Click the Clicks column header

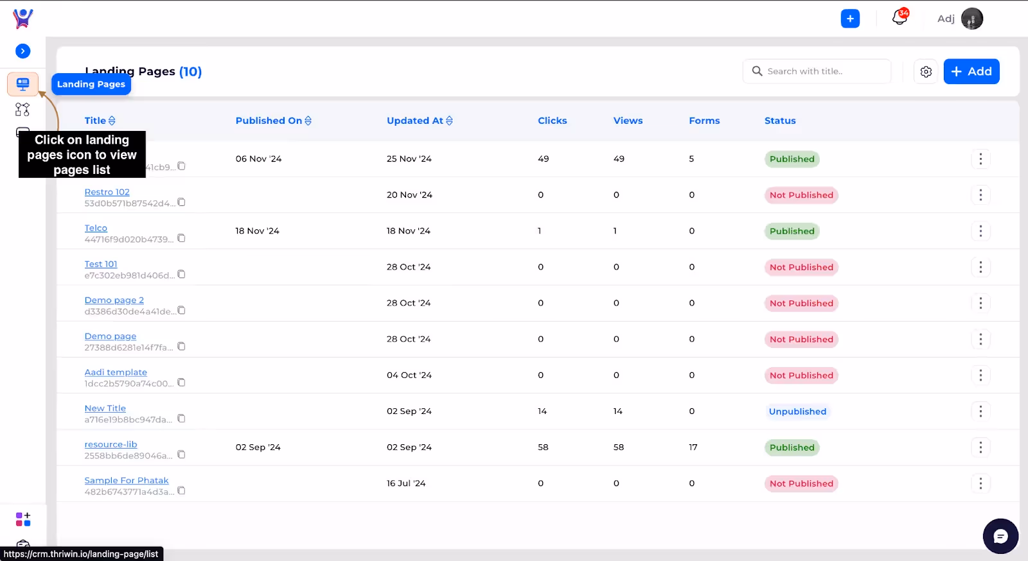tap(553, 121)
